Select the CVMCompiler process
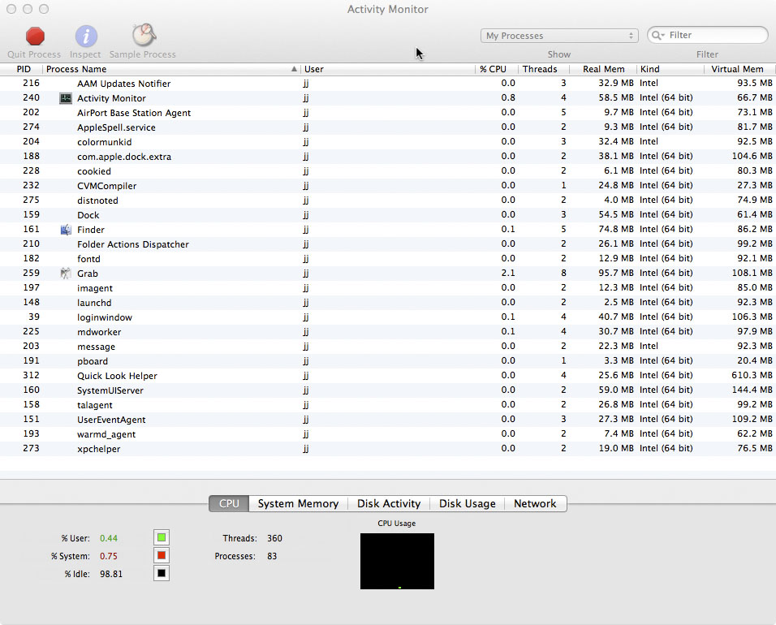 click(388, 186)
